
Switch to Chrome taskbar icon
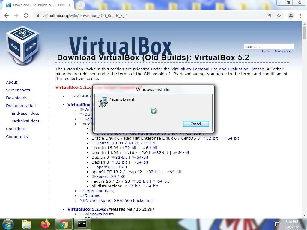tap(64, 224)
